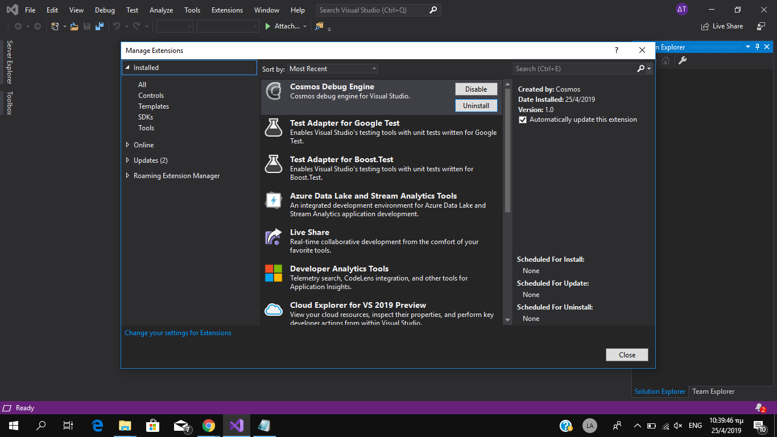Image resolution: width=777 pixels, height=437 pixels.
Task: Select the Templates category under Installed
Action: [x=154, y=106]
